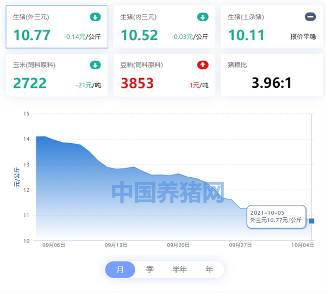
Task: Click the dark minus icon on 生猪(土杂猪) card
Action: 310,17
